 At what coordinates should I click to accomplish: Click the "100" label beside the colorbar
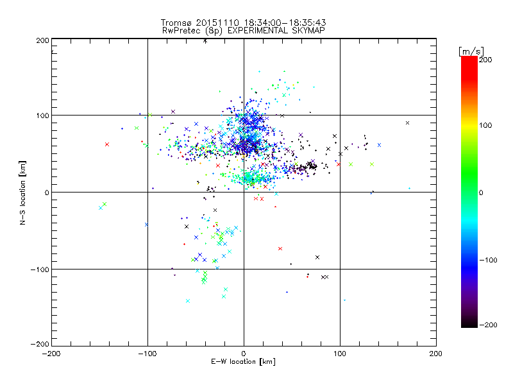[x=485, y=125]
